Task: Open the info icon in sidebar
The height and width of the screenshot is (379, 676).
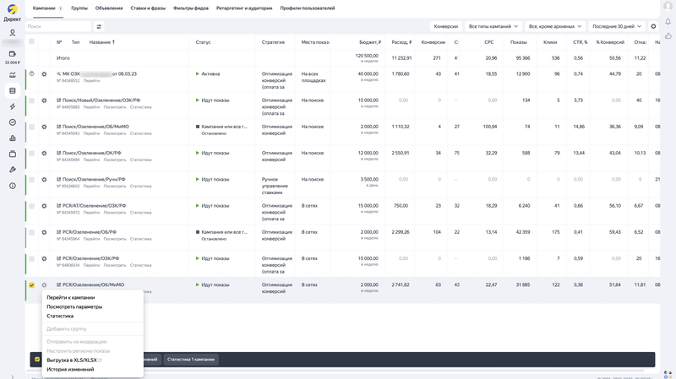Action: pyautogui.click(x=13, y=186)
